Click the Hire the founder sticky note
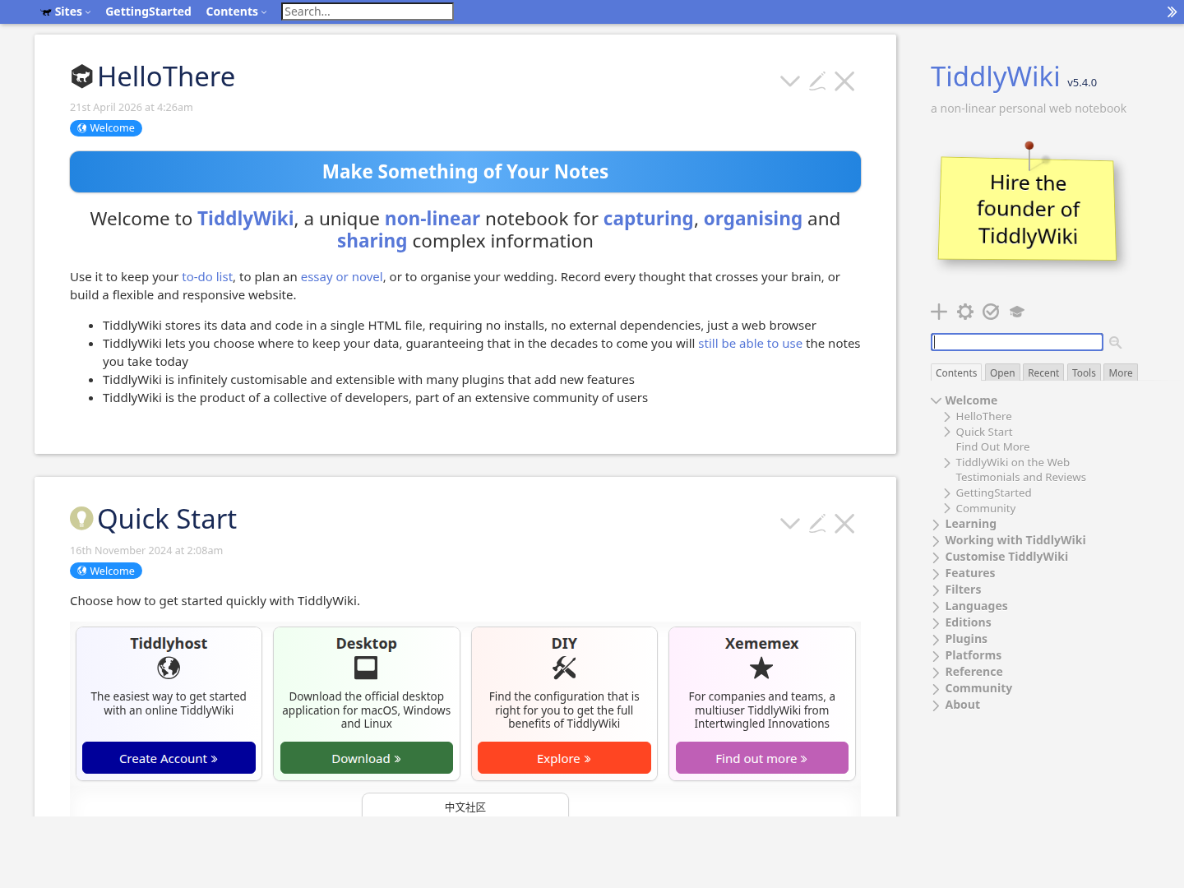 pyautogui.click(x=1028, y=209)
